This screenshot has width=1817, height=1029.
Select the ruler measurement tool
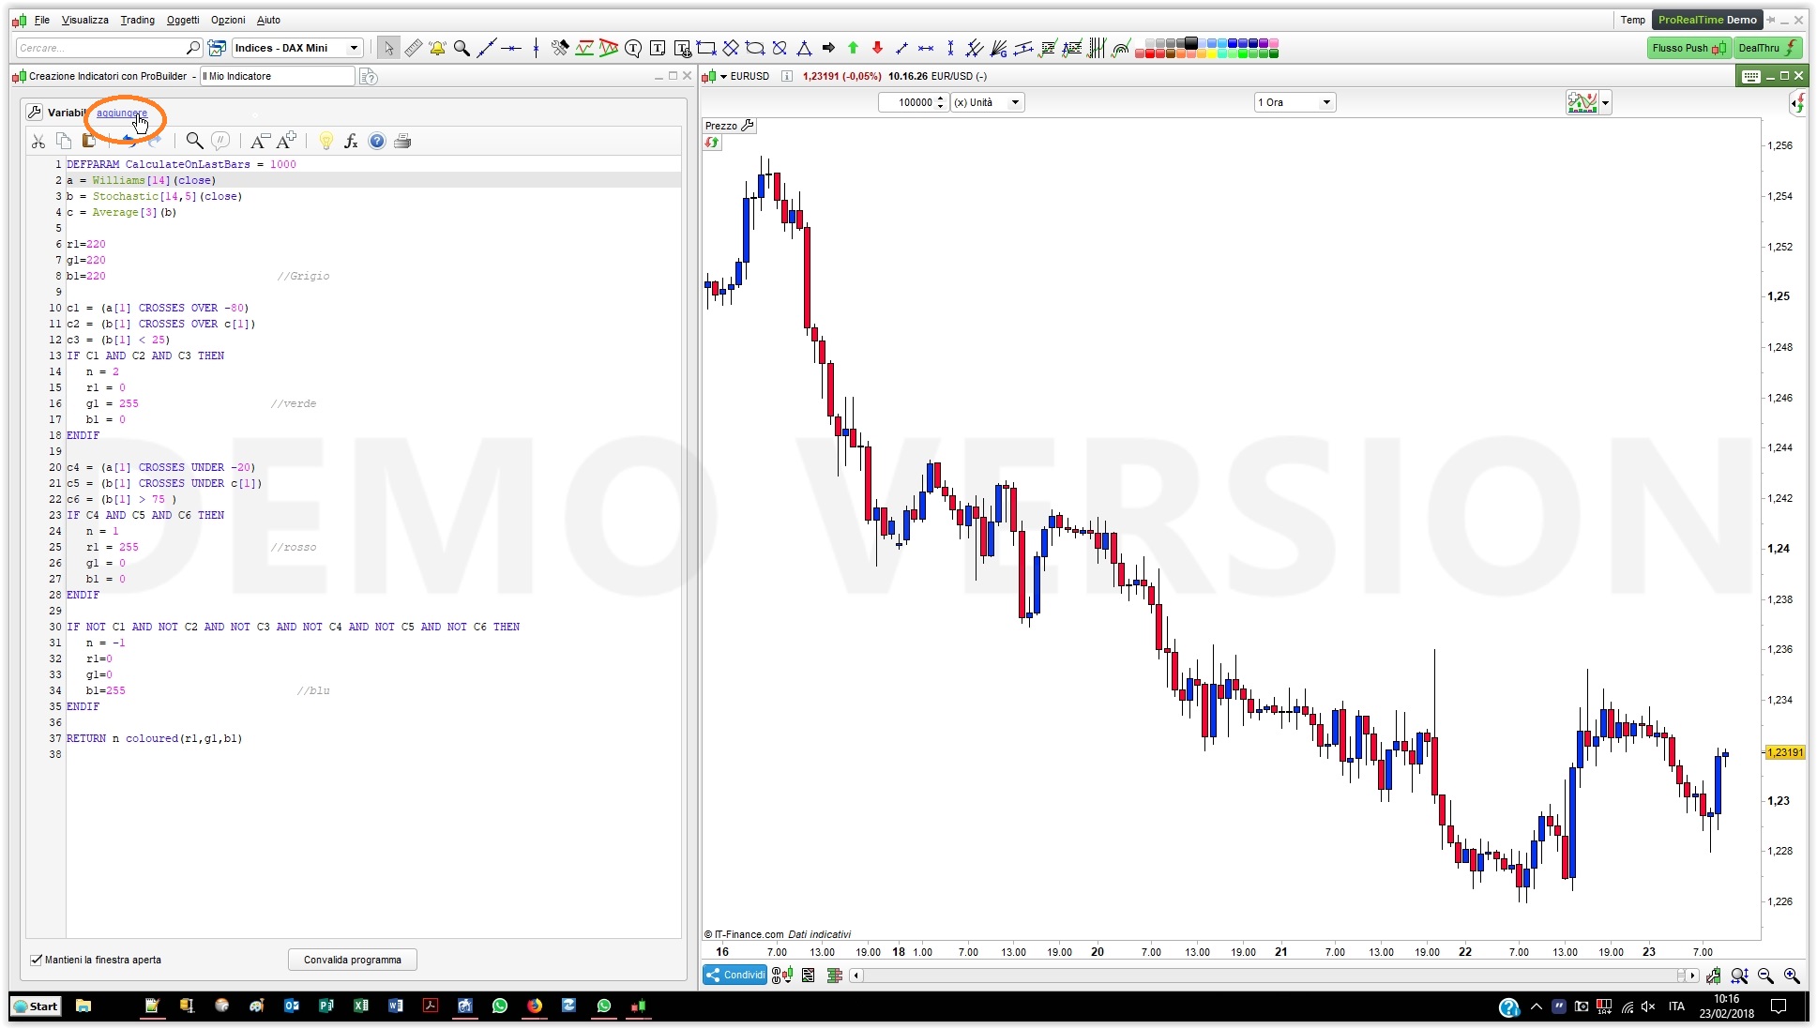point(413,48)
